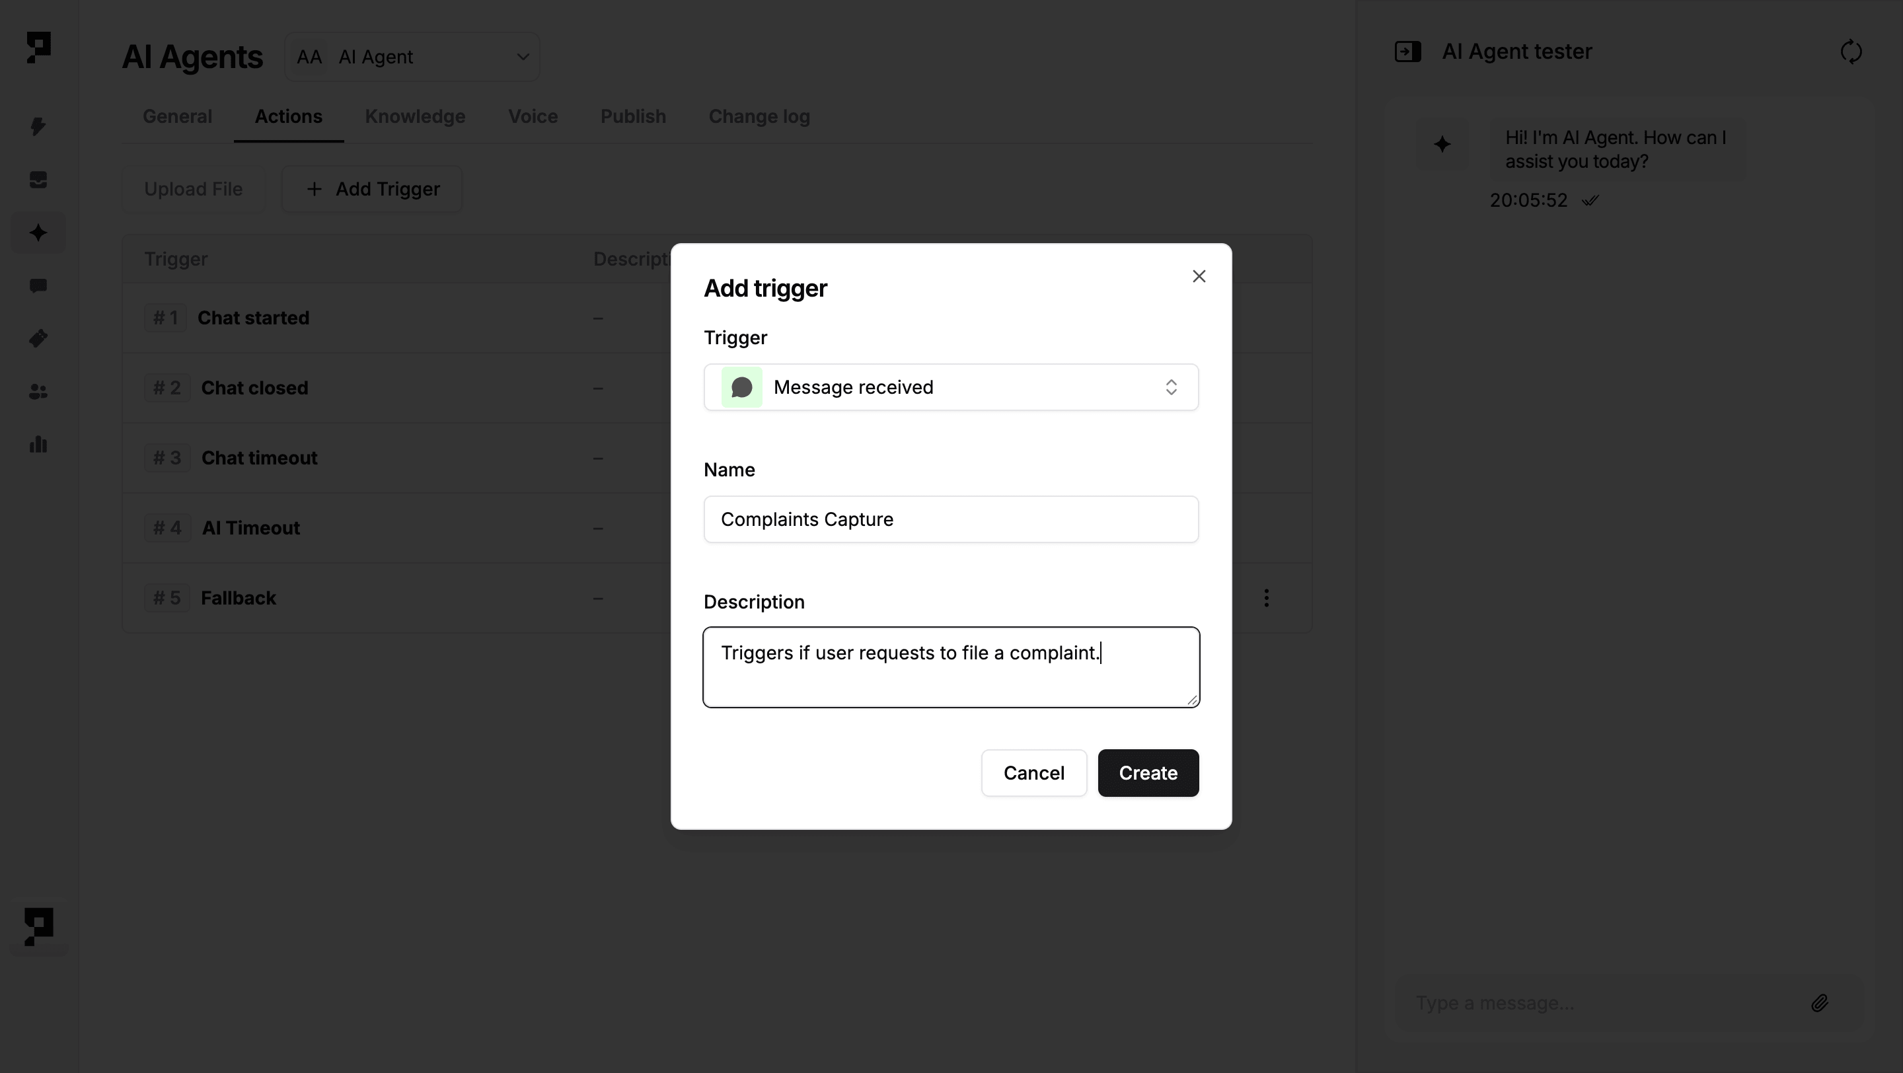Switch to the Knowledge tab
Viewport: 1903px width, 1073px height.
pos(414,117)
